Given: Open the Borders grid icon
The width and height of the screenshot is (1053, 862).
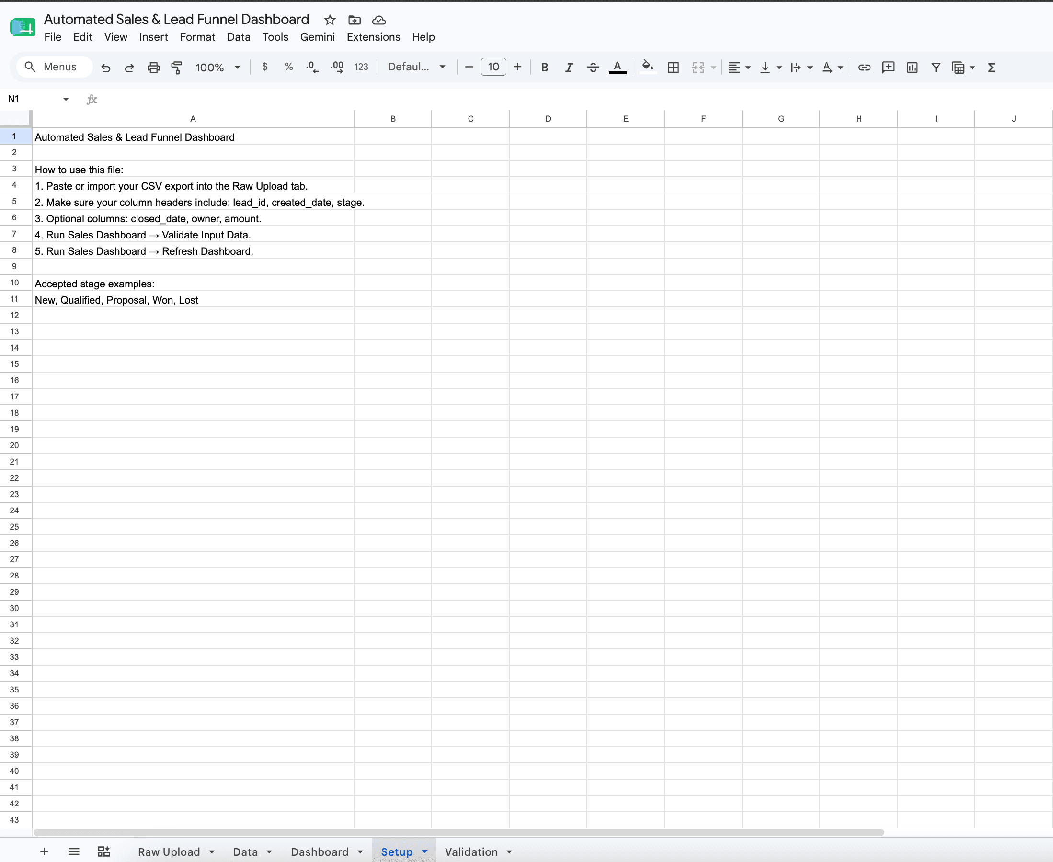Looking at the screenshot, I should (674, 68).
